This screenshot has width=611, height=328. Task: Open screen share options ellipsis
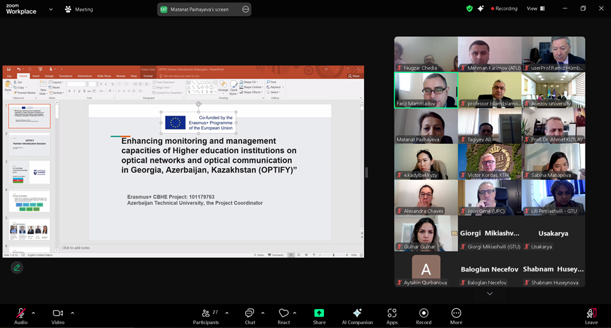(245, 10)
